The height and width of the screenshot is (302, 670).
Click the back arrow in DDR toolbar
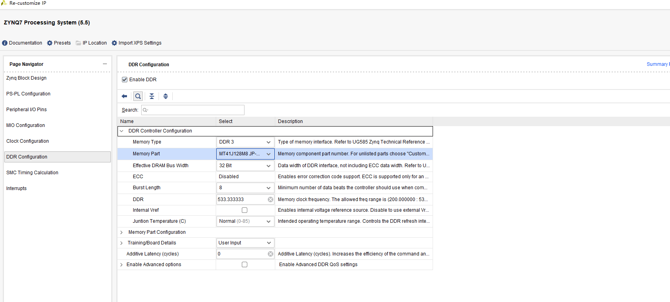point(125,96)
